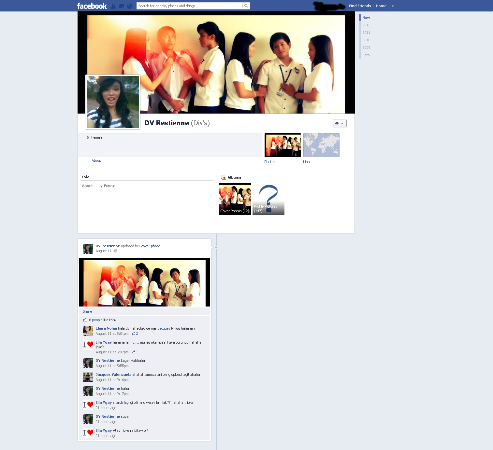The height and width of the screenshot is (450, 493).
Task: Open the Map thumbnail
Action: coord(321,145)
